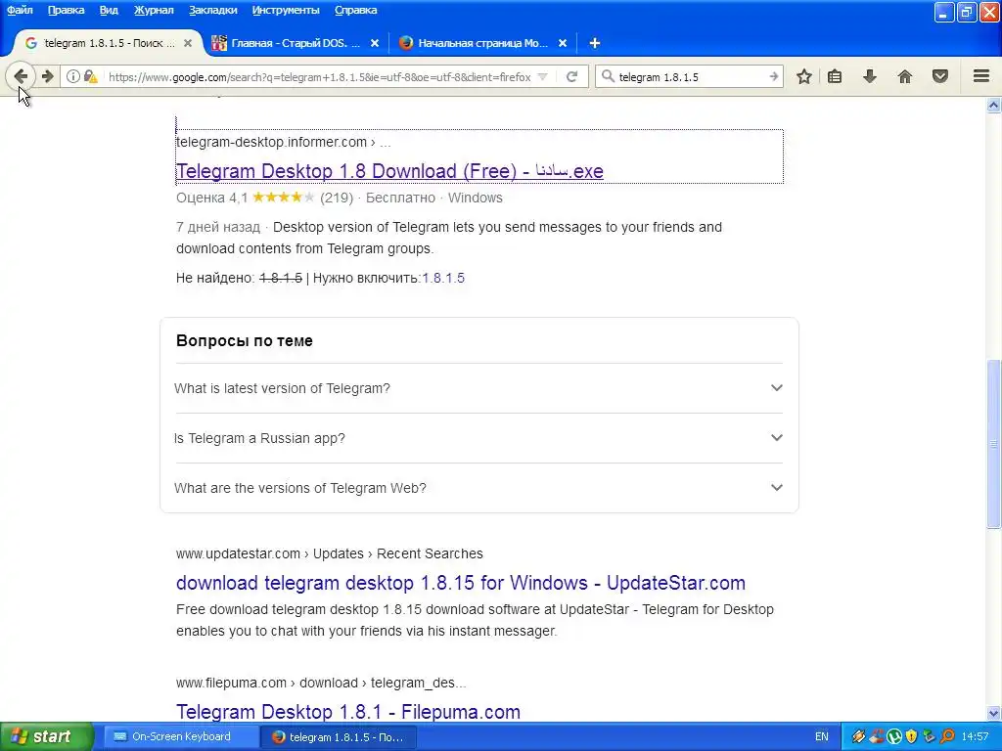Click the first tray icon next to EN
1002x751 pixels.
pyautogui.click(x=858, y=736)
